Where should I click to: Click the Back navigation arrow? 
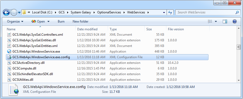pyautogui.click(x=6, y=12)
